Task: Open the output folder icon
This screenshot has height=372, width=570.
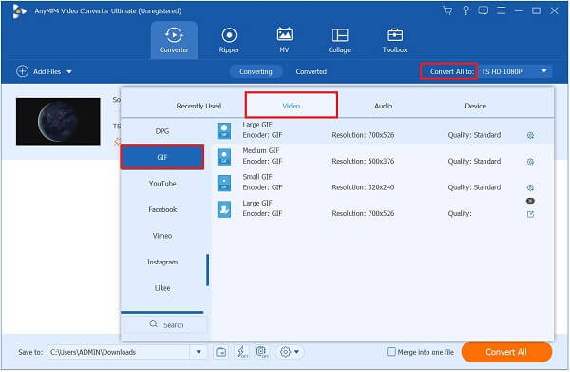Action: (x=221, y=352)
